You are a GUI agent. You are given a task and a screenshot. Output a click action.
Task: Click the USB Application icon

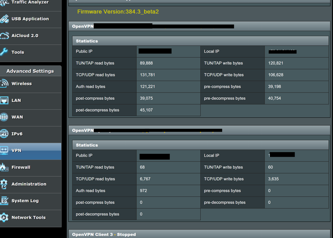(4, 19)
